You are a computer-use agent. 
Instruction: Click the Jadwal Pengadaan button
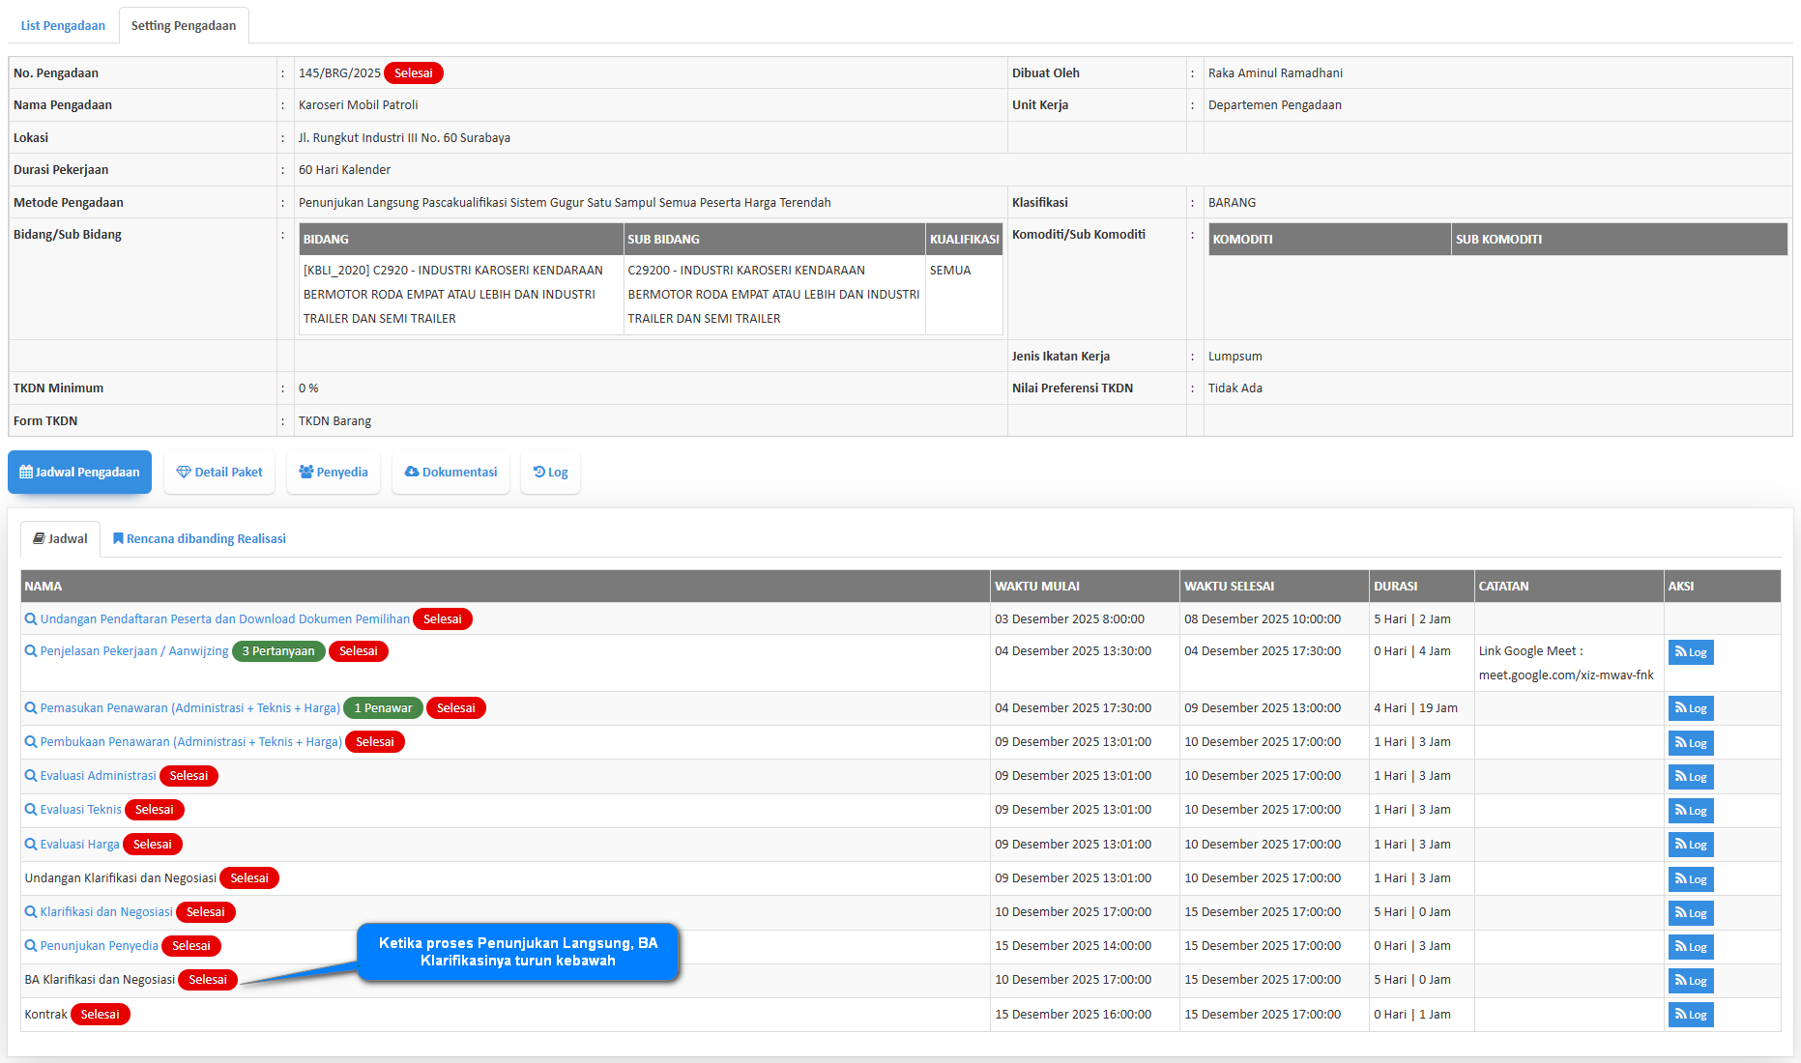79,473
